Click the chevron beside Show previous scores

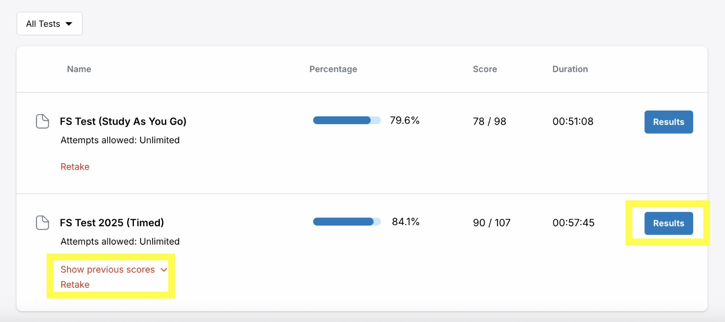[x=164, y=270]
